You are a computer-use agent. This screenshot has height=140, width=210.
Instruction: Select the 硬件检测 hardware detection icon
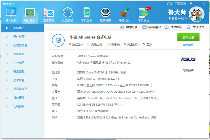click(x=30, y=13)
